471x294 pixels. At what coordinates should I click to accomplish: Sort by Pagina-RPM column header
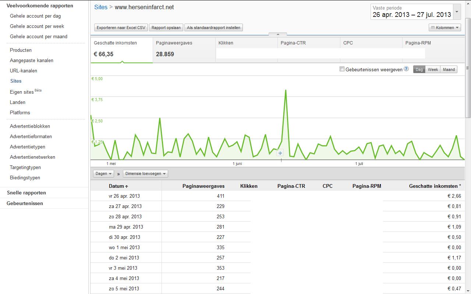(367, 186)
